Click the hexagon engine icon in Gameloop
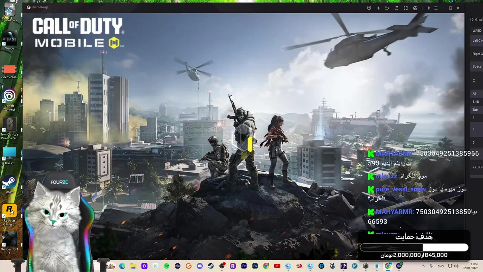Image resolution: width=483 pixels, height=272 pixels. click(x=415, y=8)
